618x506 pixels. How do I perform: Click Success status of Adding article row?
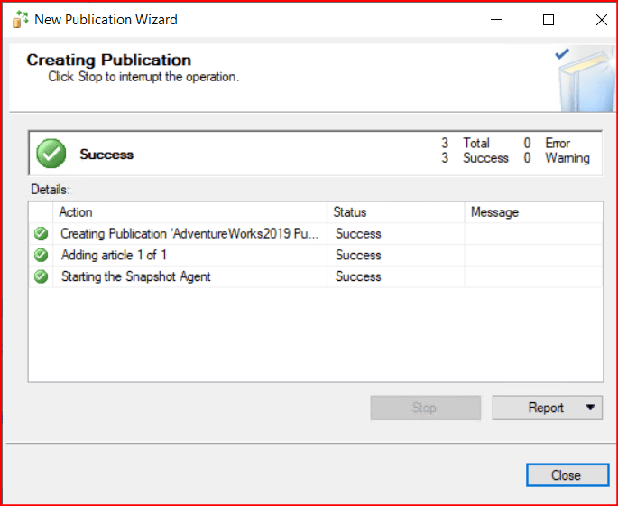tap(358, 256)
